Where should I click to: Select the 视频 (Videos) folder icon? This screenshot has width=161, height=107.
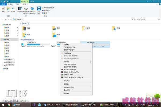pyautogui.click(x=24, y=28)
